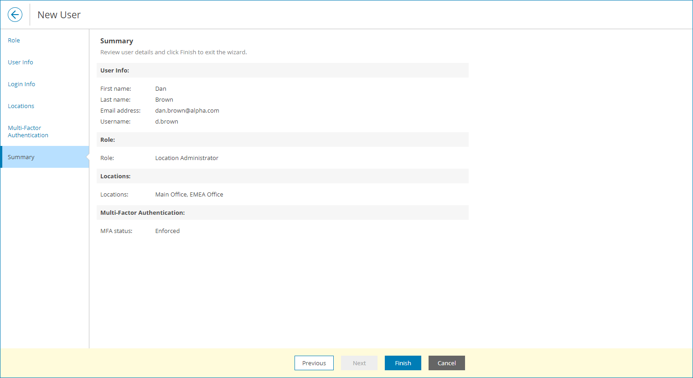The image size is (693, 378).
Task: Click the disabled Next button
Action: [359, 363]
